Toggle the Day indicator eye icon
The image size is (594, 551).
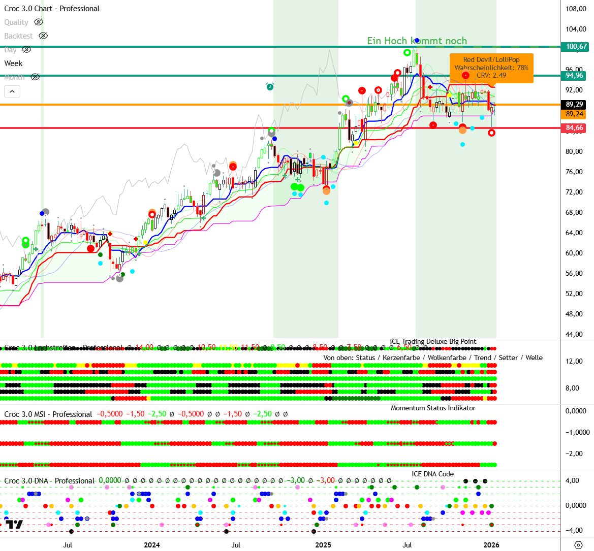(x=26, y=50)
